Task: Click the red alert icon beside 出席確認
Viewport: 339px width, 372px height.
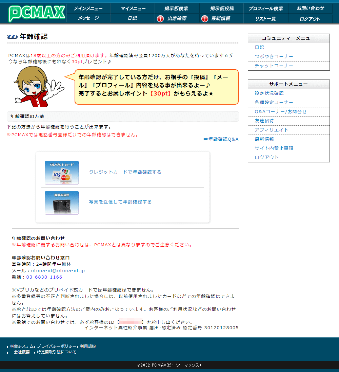Action: click(x=160, y=18)
